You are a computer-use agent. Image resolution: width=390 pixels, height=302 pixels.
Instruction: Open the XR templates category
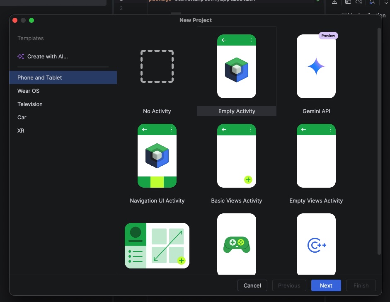pyautogui.click(x=63, y=130)
